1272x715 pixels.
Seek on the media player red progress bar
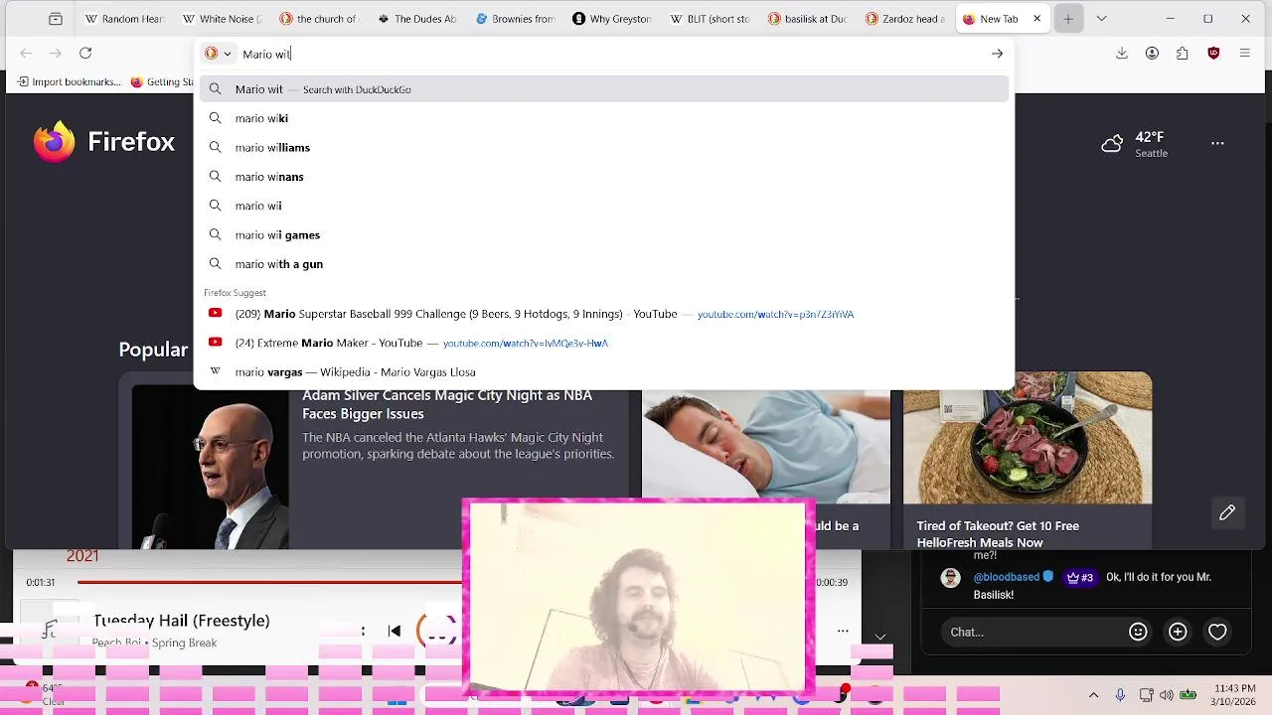pos(269,582)
